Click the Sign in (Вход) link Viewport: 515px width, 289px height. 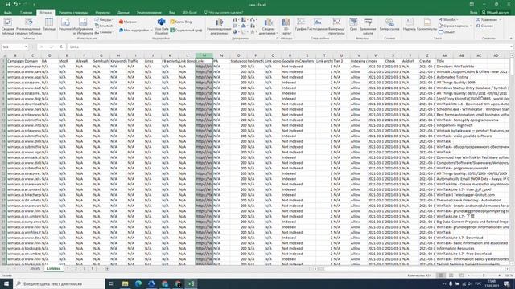pos(473,13)
